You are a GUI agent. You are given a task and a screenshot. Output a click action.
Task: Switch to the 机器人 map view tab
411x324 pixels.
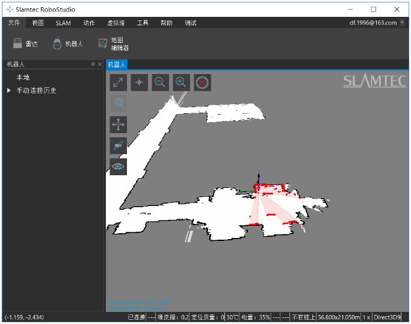click(x=117, y=64)
